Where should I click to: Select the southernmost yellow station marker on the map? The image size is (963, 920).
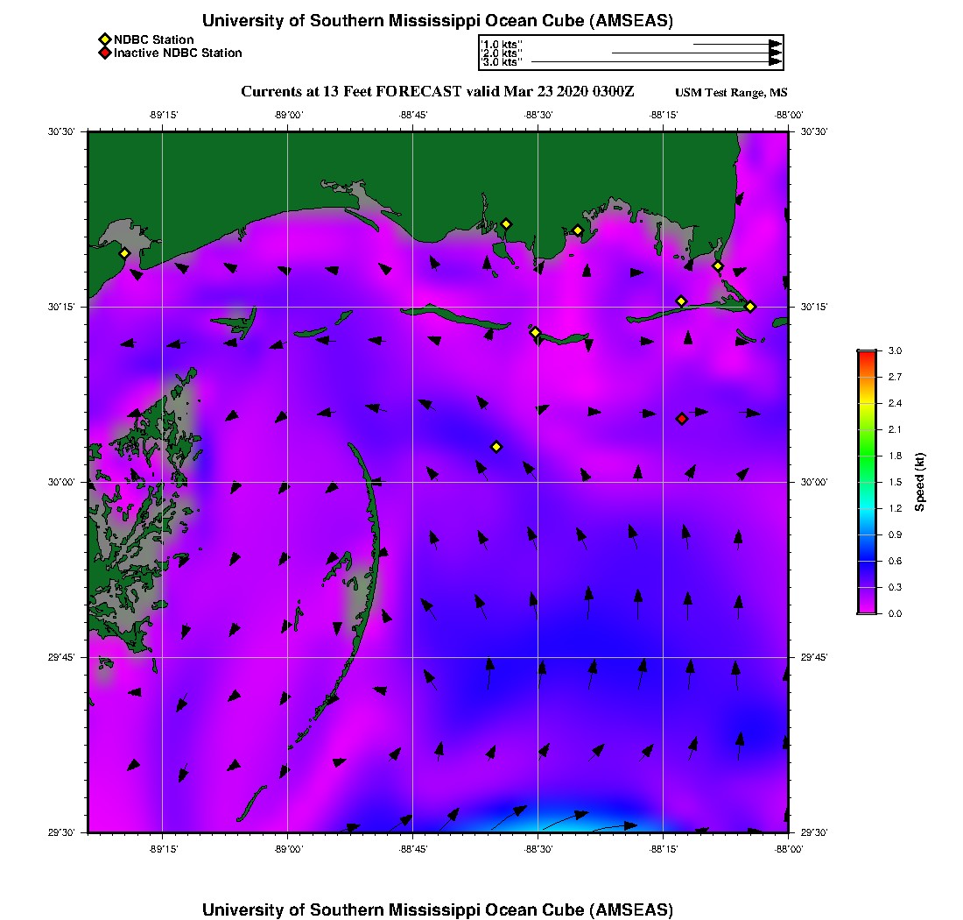pos(496,447)
